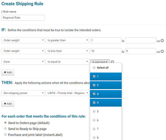The width and height of the screenshot is (166, 140).
Task: Click the oz field containing 0
Action: pos(140,51)
